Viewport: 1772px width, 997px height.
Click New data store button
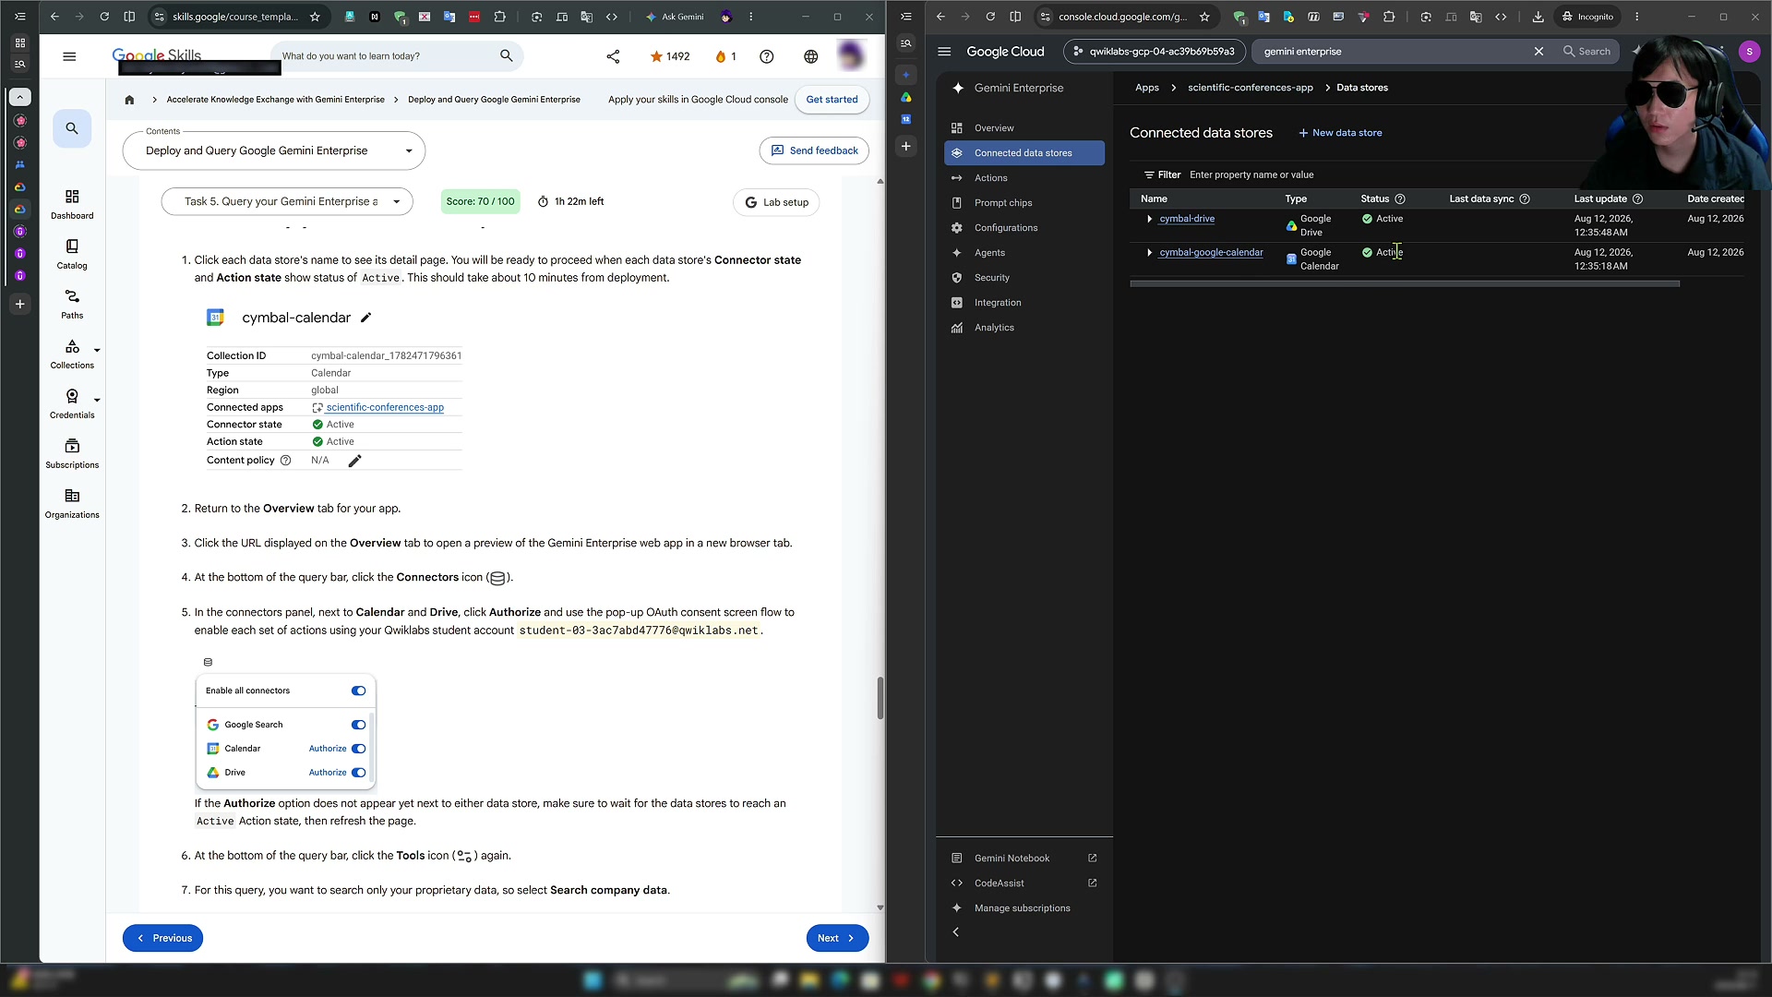1340,133
